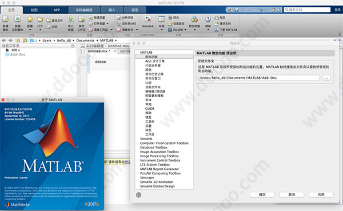Image resolution: width=343 pixels, height=211 pixels.
Task: Click Users in the path breadcrumb
Action: click(x=47, y=41)
